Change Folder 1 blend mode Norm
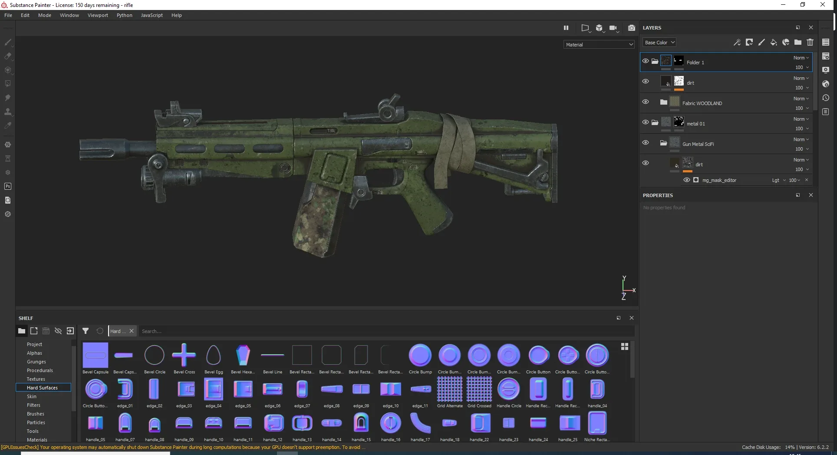 tap(801, 58)
